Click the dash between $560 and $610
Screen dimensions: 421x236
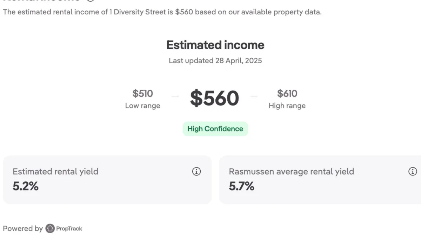pyautogui.click(x=254, y=96)
